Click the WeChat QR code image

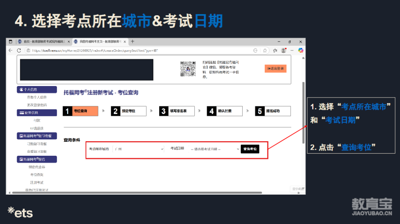pos(188,69)
